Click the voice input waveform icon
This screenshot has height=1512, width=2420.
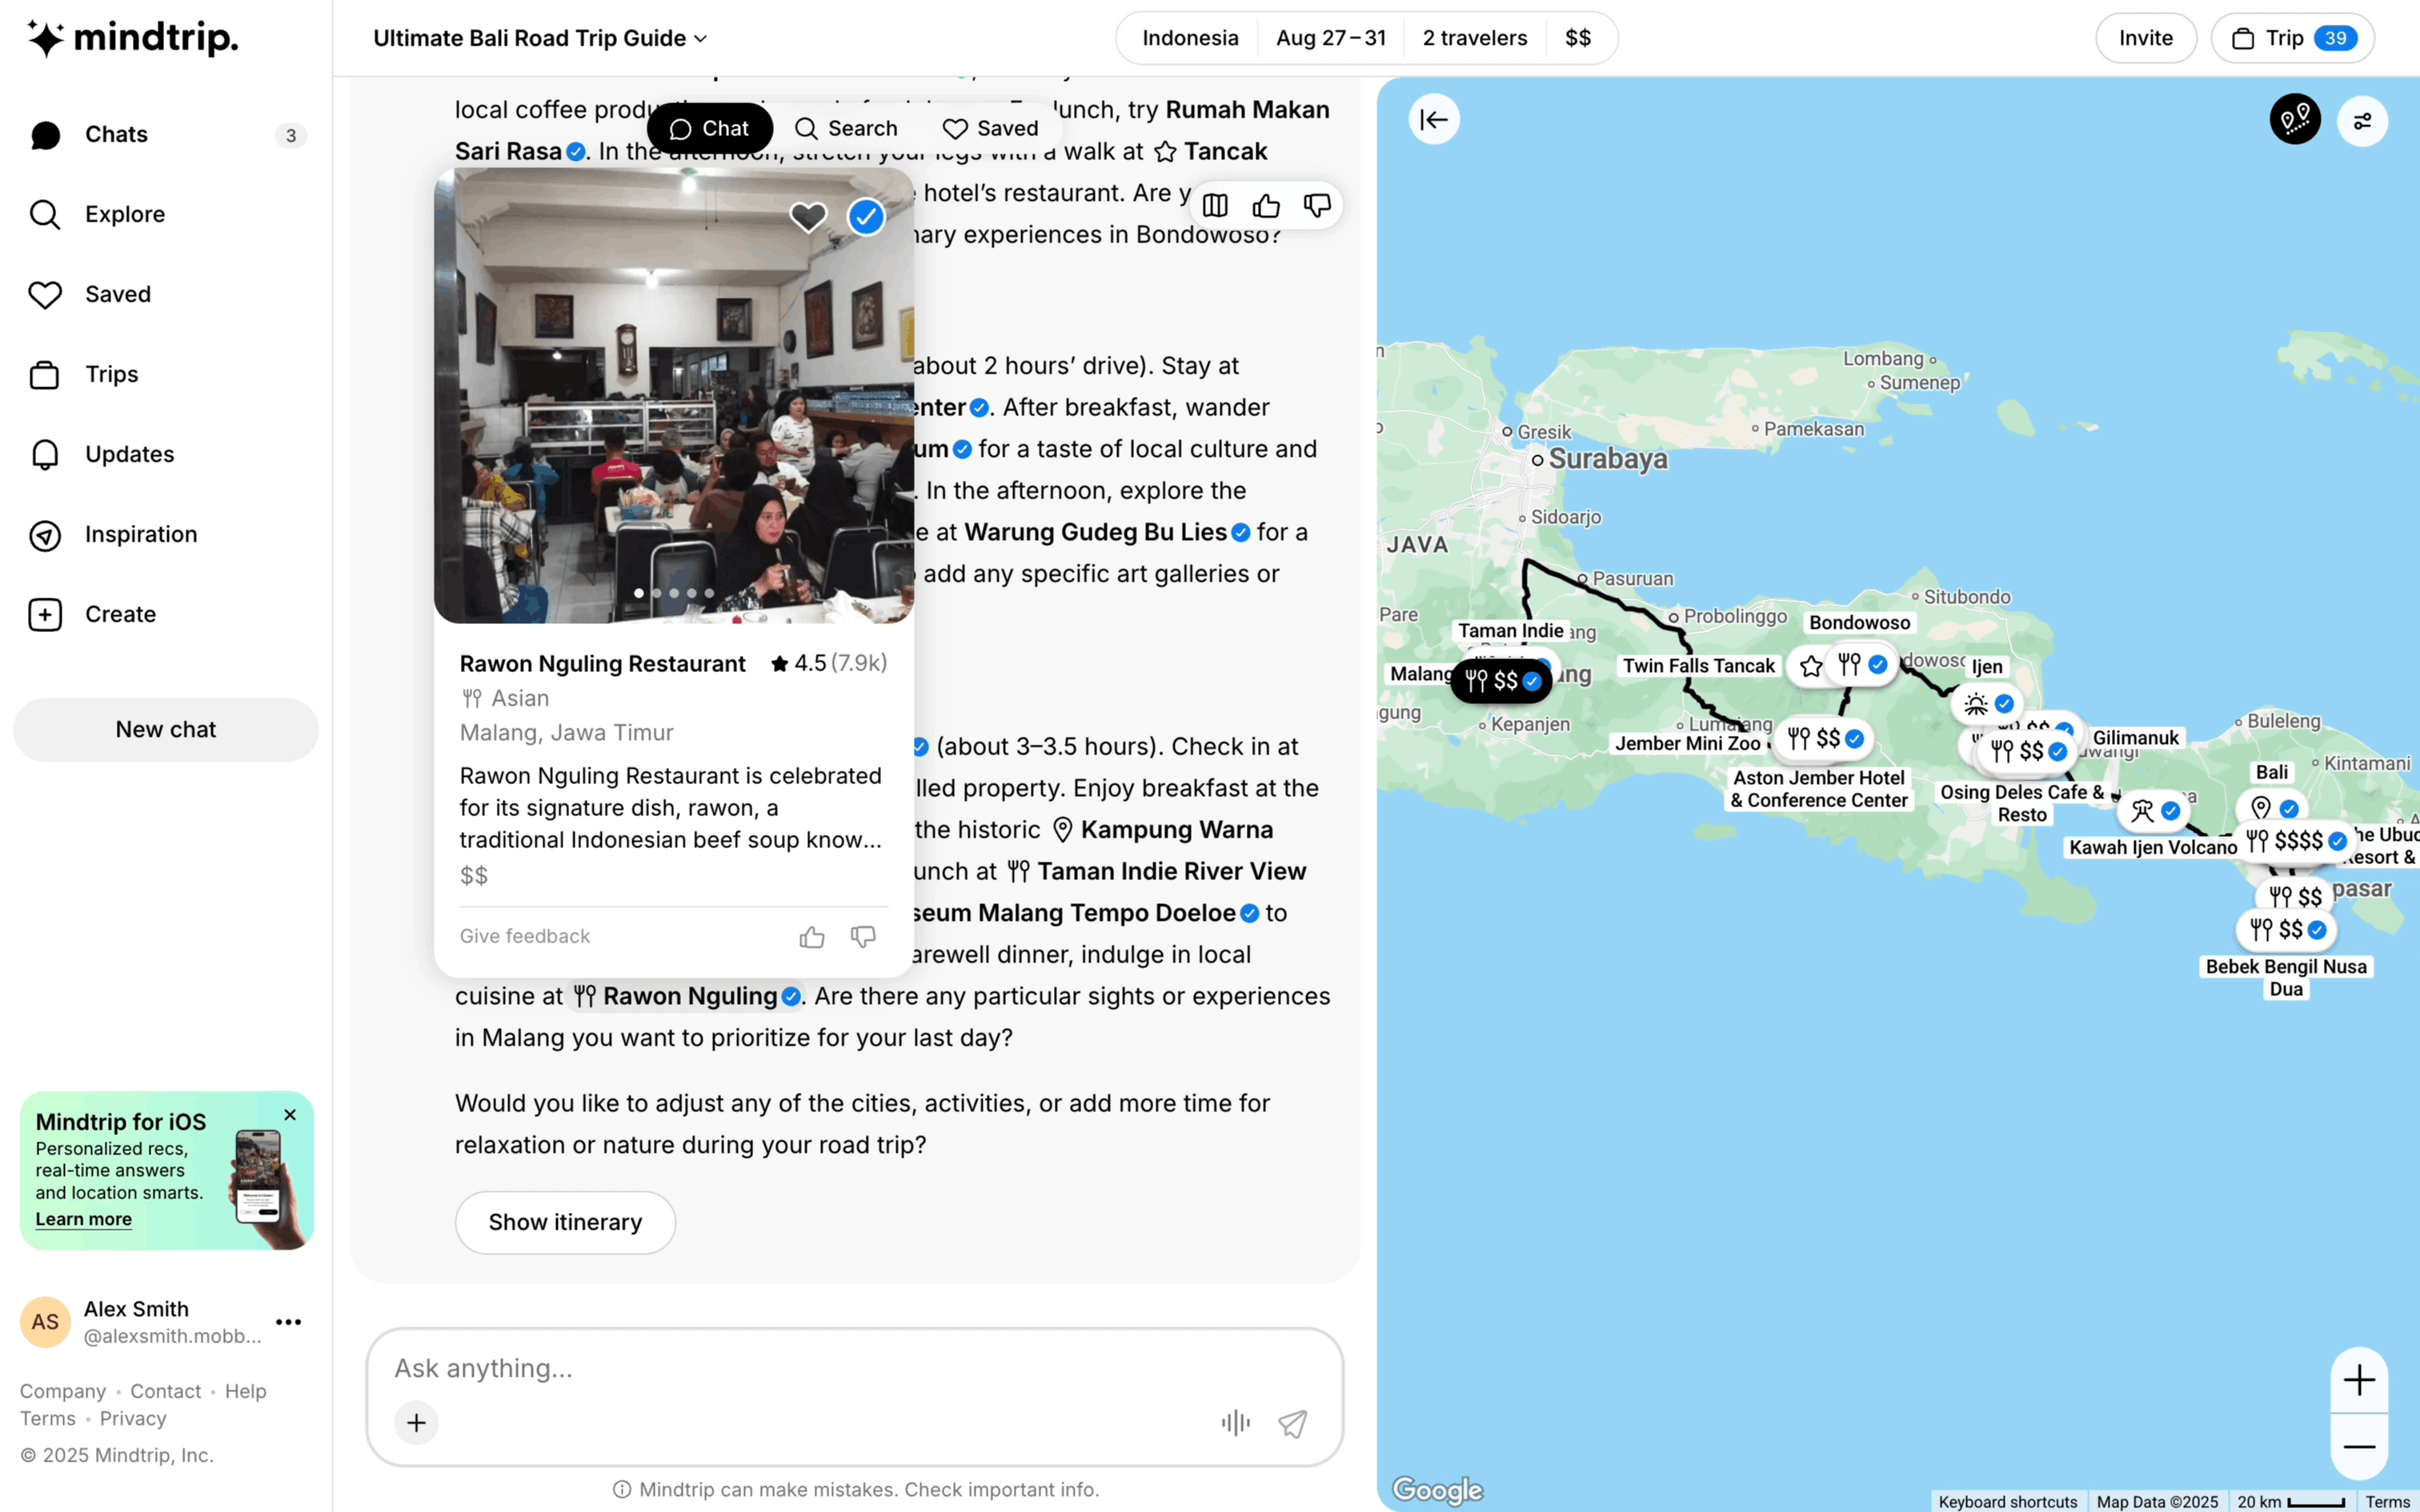(1236, 1422)
